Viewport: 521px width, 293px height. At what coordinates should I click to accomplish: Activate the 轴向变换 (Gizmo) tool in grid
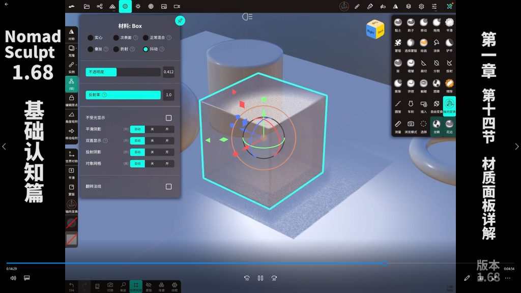tap(449, 106)
